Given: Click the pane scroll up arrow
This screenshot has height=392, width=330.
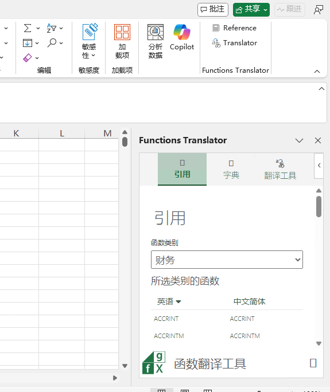Looking at the screenshot, I should click(x=319, y=190).
